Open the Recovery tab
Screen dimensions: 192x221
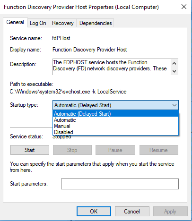point(63,23)
